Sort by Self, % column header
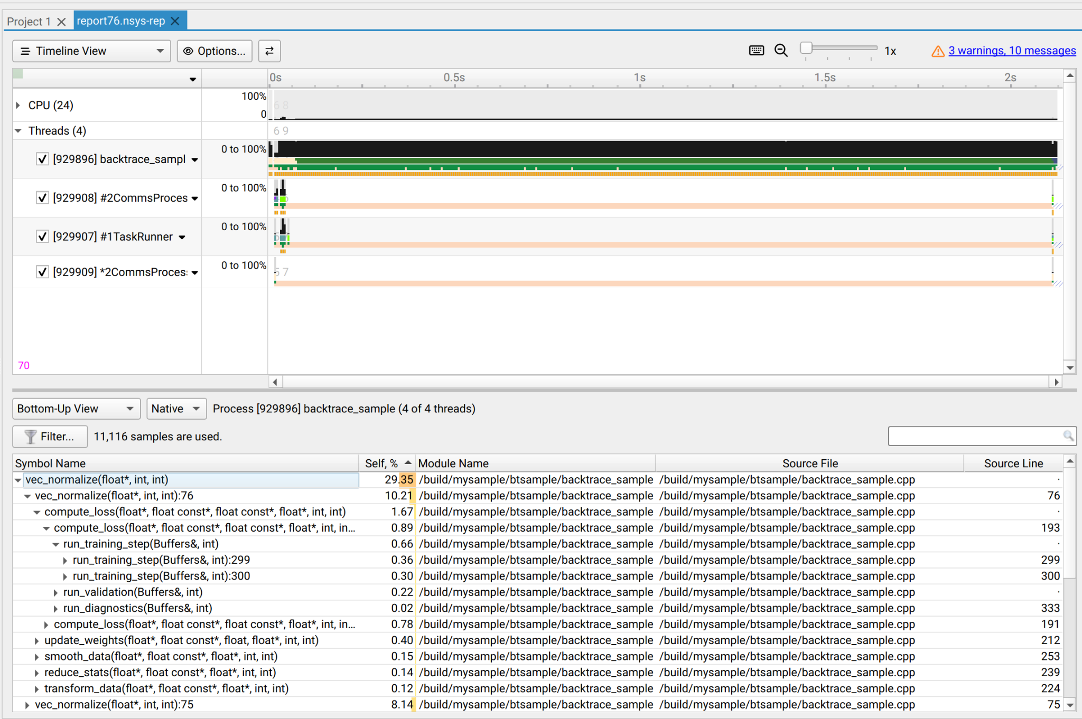Image resolution: width=1082 pixels, height=719 pixels. [x=387, y=463]
